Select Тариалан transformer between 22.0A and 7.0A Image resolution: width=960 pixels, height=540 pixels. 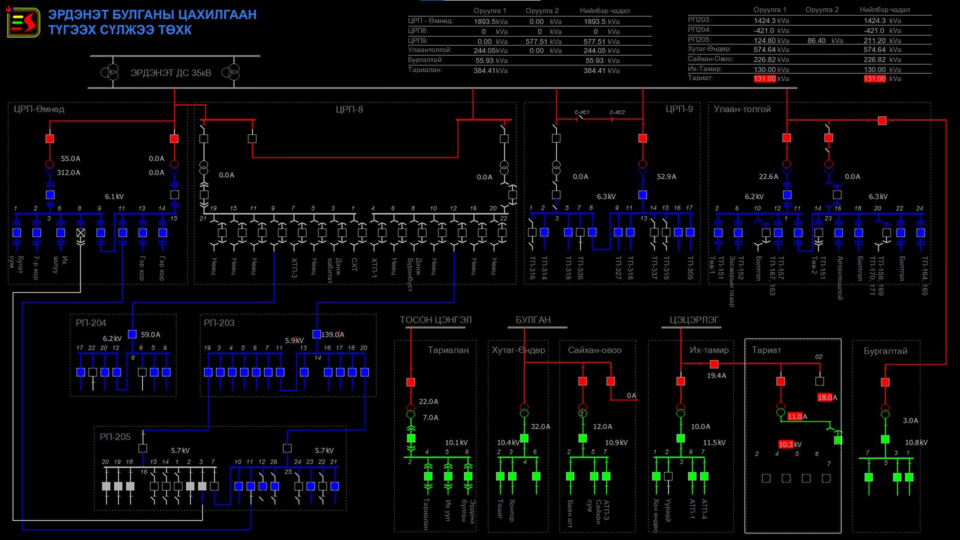tap(411, 411)
